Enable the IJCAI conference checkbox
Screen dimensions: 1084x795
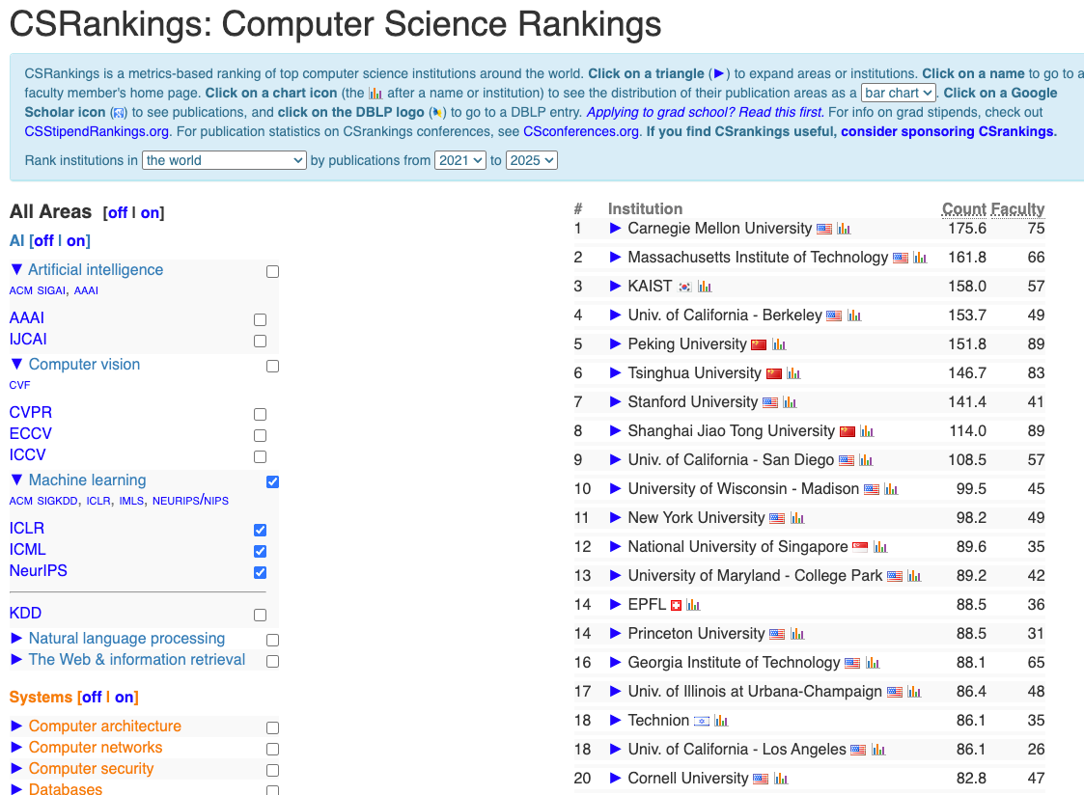tap(260, 342)
